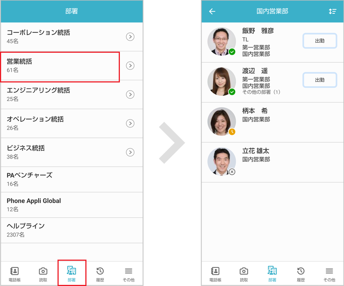Open the エンジニアリング統括 department name
This screenshot has height=286, width=344.
(x=38, y=90)
